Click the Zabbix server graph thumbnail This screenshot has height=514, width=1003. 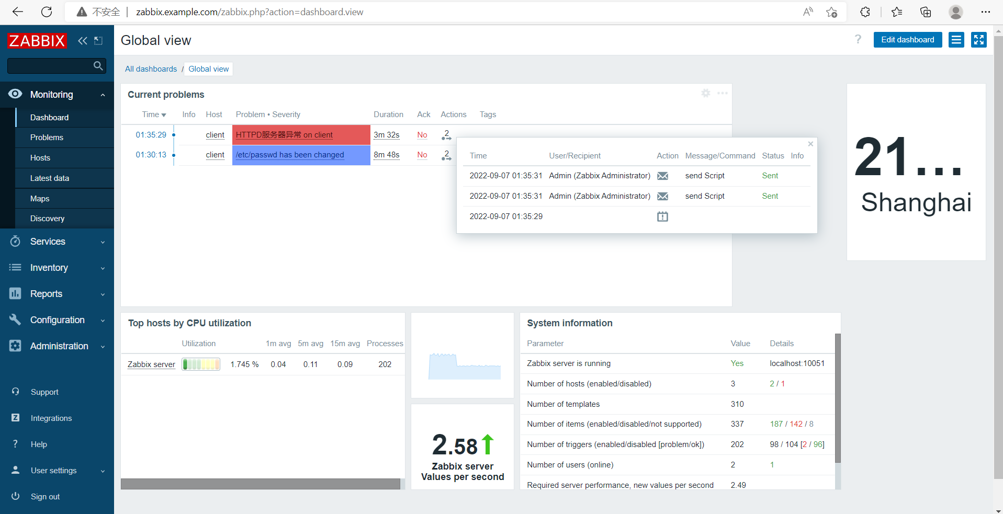465,365
